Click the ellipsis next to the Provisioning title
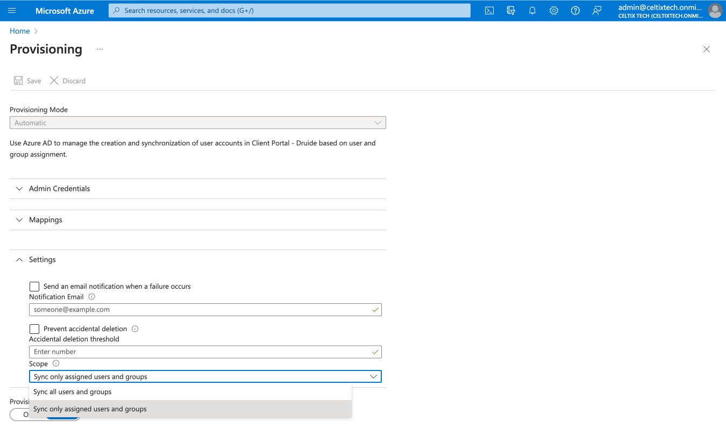This screenshot has height=428, width=726. (x=99, y=49)
